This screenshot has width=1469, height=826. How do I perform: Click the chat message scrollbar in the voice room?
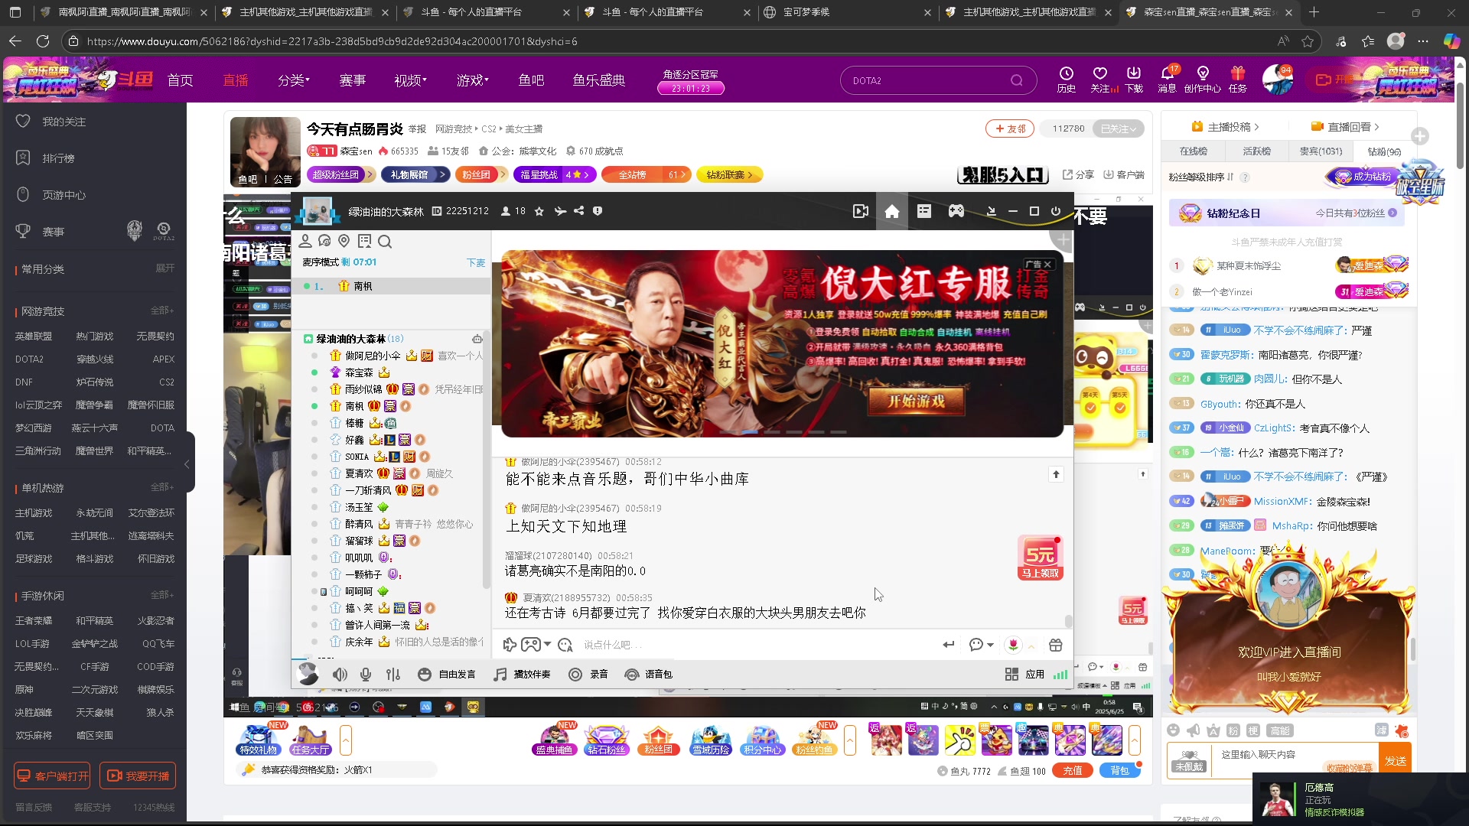point(1069,621)
